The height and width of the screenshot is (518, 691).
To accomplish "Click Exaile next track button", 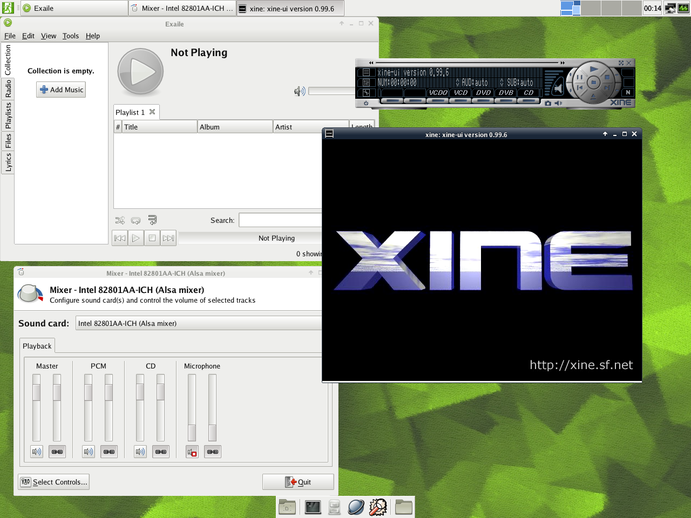I will point(168,238).
